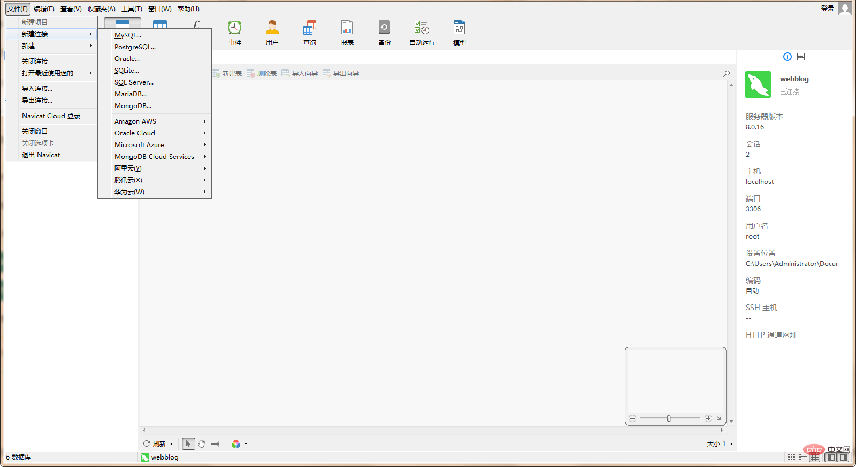This screenshot has height=467, width=856.
Task: Select 关闭连接 in the File menu
Action: pyautogui.click(x=51, y=61)
